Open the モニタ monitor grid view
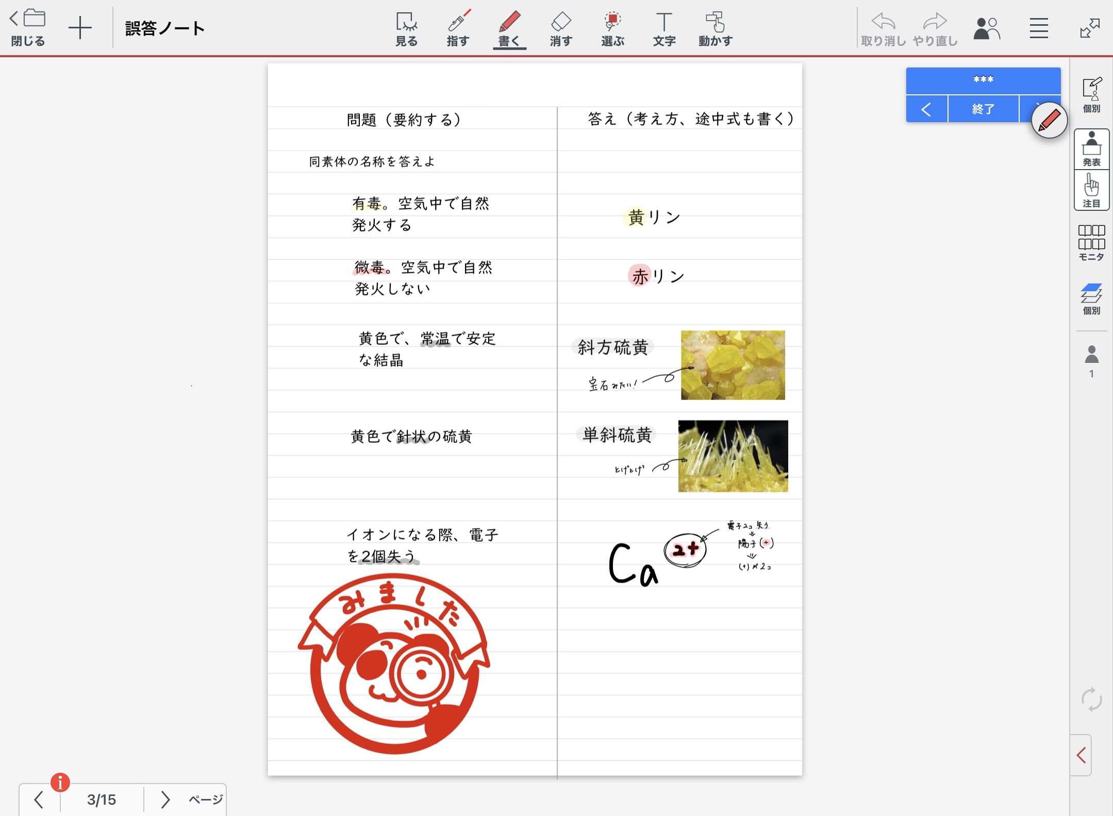Viewport: 1113px width, 816px height. 1091,242
